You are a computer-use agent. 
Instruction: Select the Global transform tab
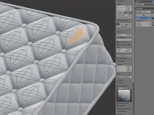[x=120, y=13]
